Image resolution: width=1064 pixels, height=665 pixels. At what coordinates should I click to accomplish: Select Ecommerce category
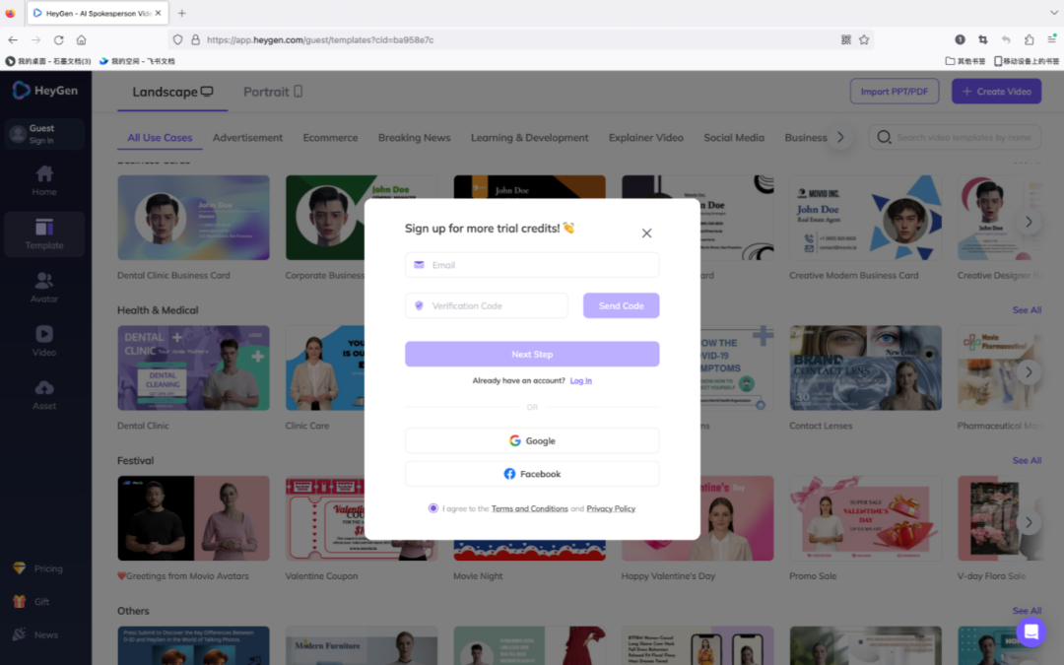[330, 137]
